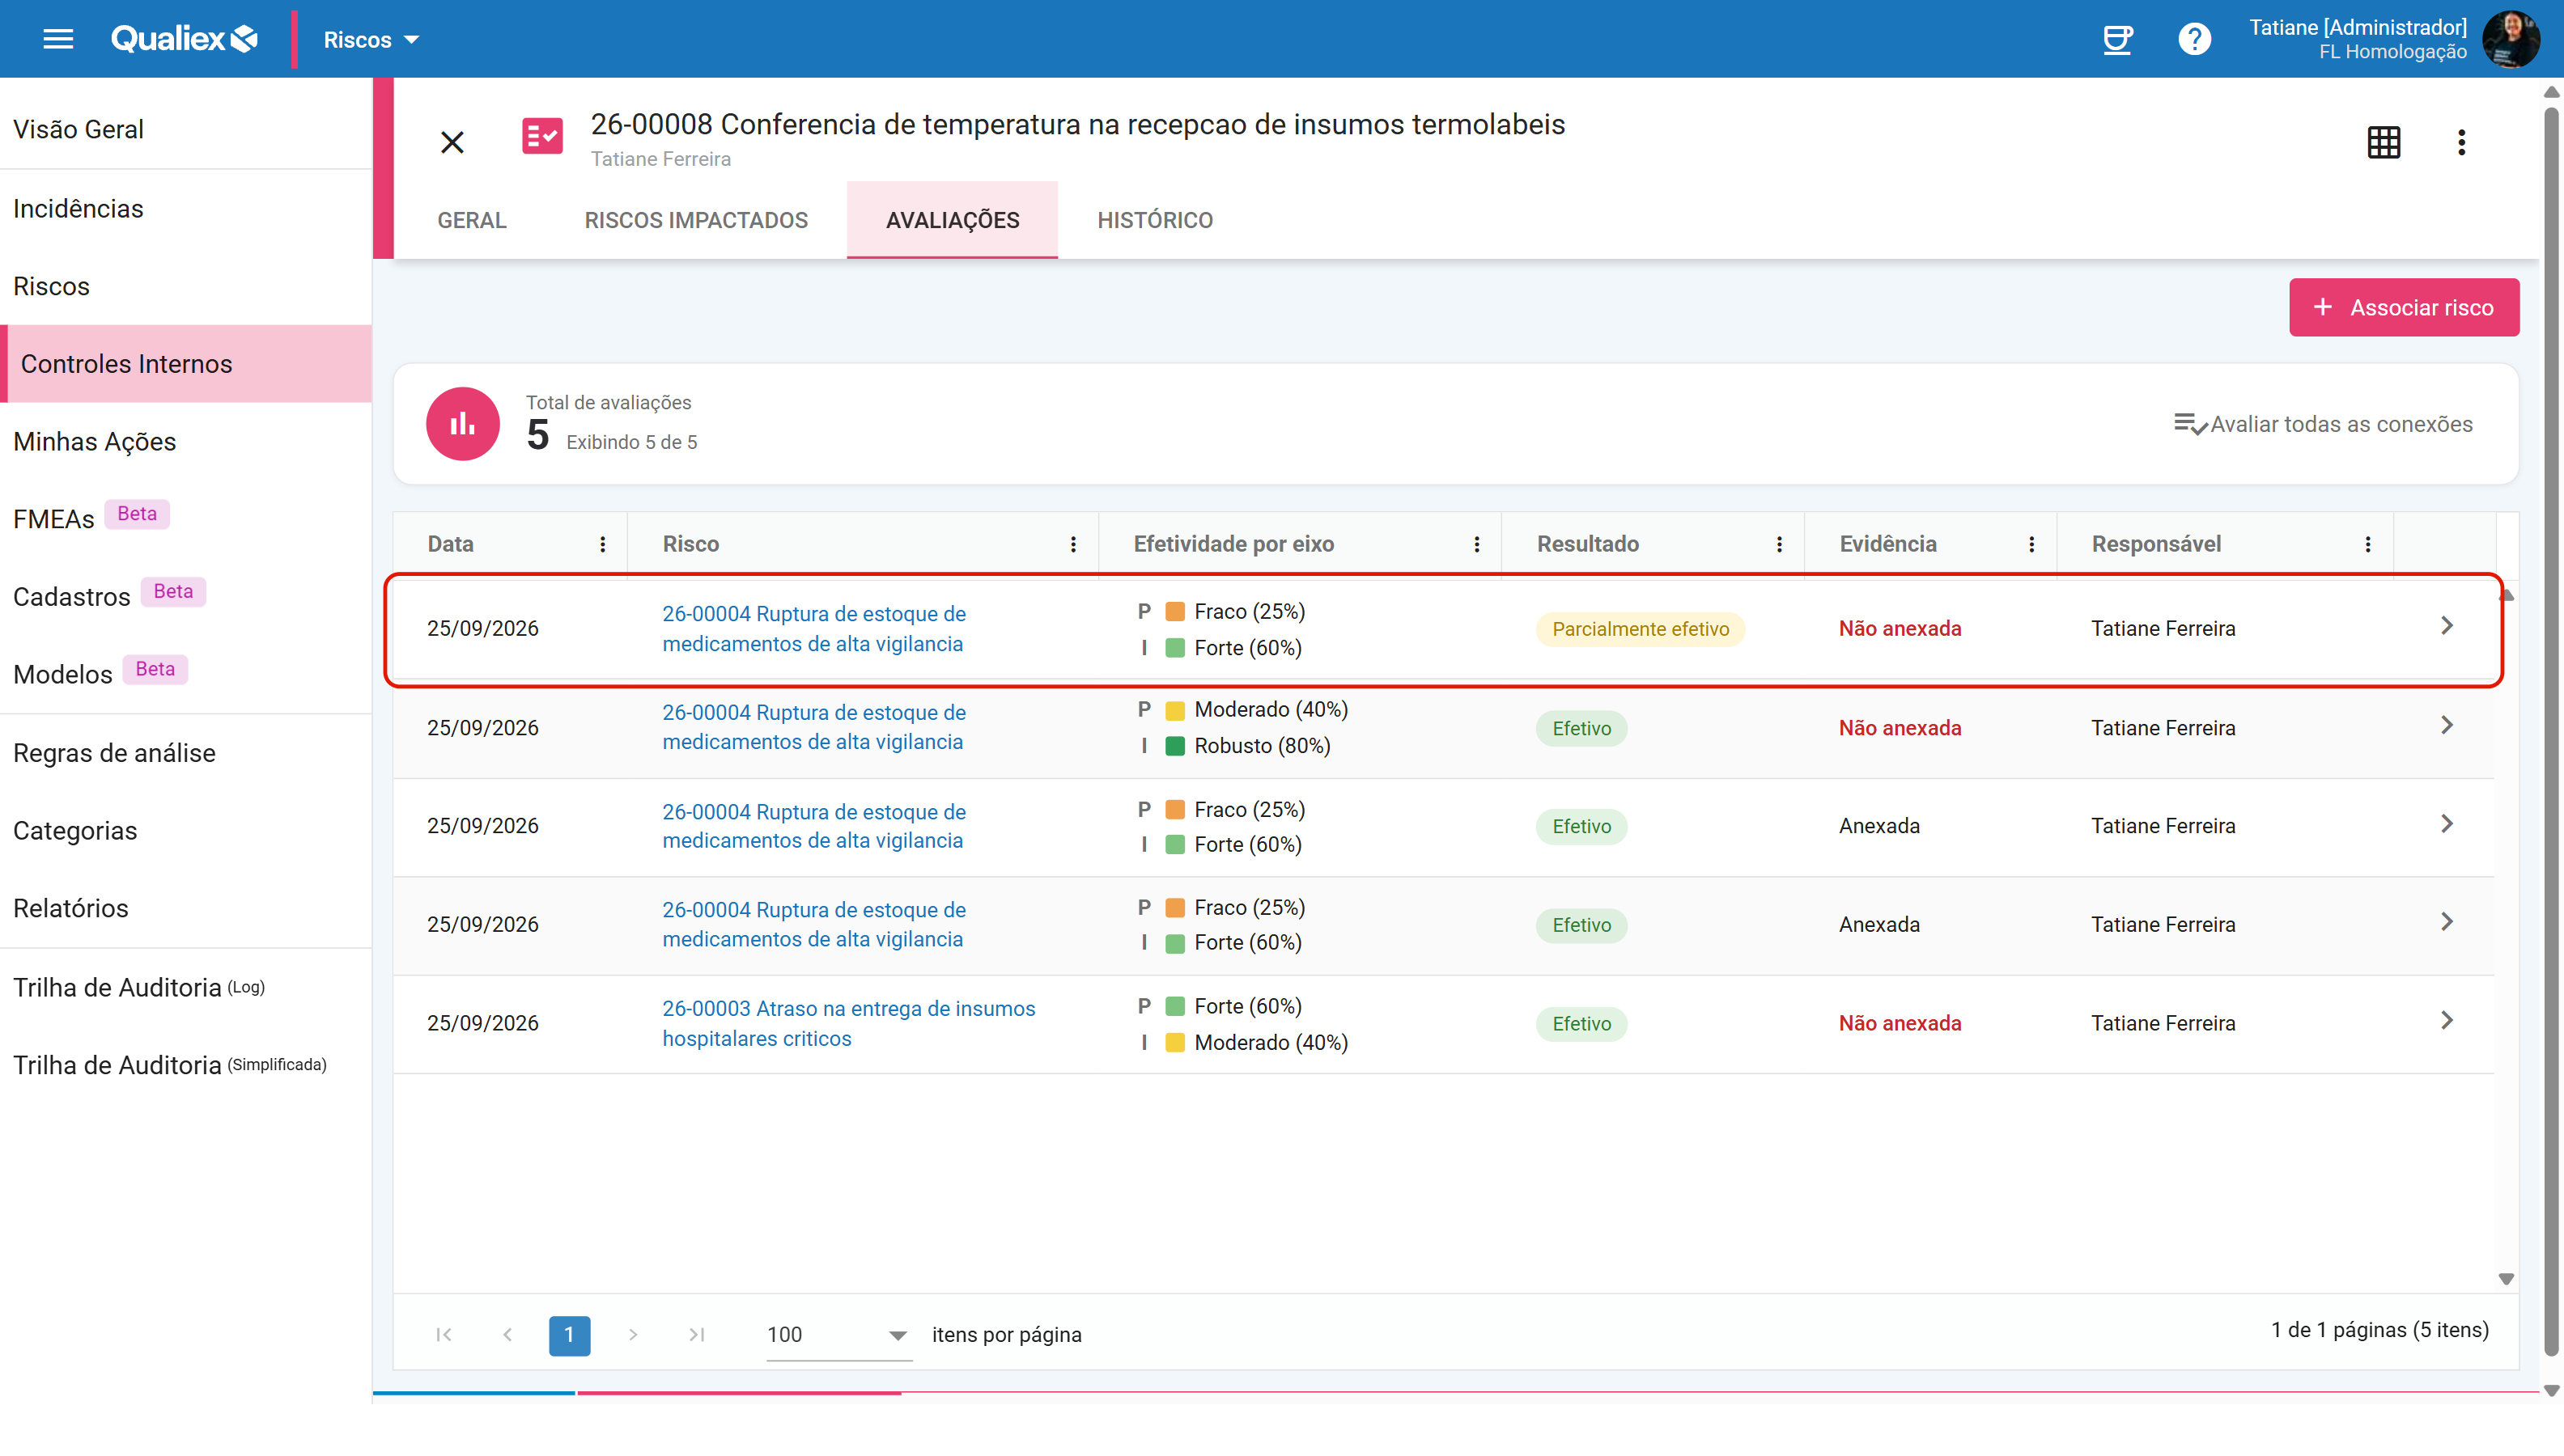Viewport: 2564px width, 1456px height.
Task: Expand the 26-00003 Atraso evaluation row chevron
Action: point(2447,1021)
